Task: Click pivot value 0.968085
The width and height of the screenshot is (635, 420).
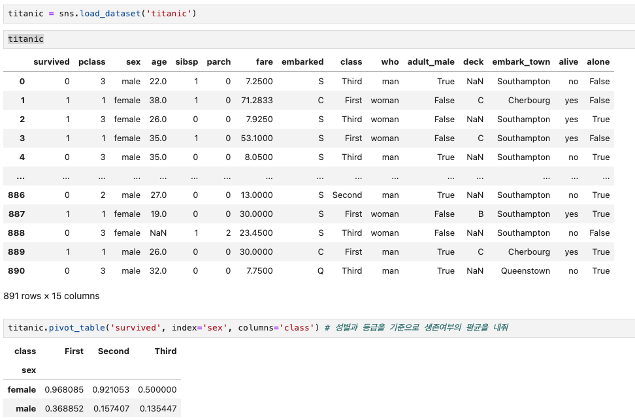Action: pos(64,389)
